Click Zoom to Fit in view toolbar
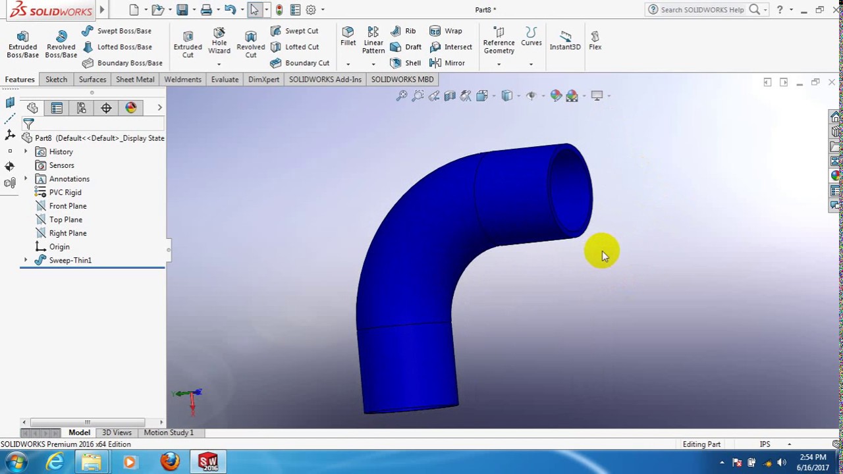 point(402,96)
